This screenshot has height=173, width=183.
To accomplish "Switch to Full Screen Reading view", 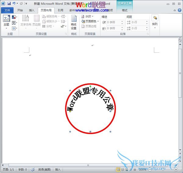I will pyautogui.click(x=122, y=170).
